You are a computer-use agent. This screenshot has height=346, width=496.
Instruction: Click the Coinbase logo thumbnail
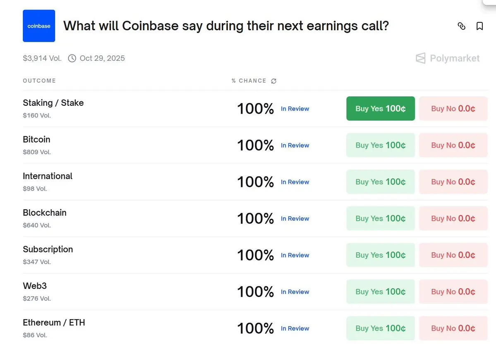click(x=39, y=26)
